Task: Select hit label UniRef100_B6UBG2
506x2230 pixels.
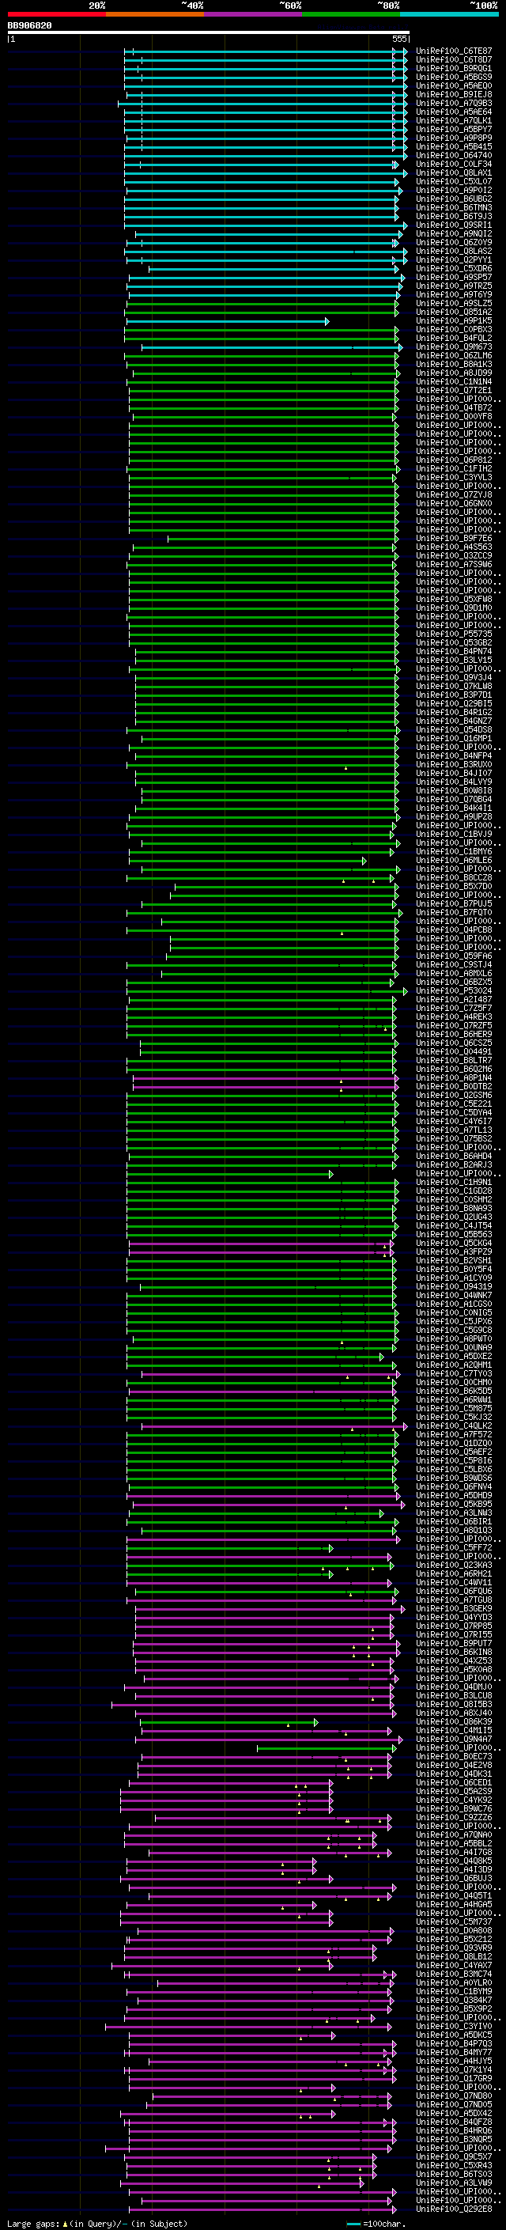Action: point(454,199)
